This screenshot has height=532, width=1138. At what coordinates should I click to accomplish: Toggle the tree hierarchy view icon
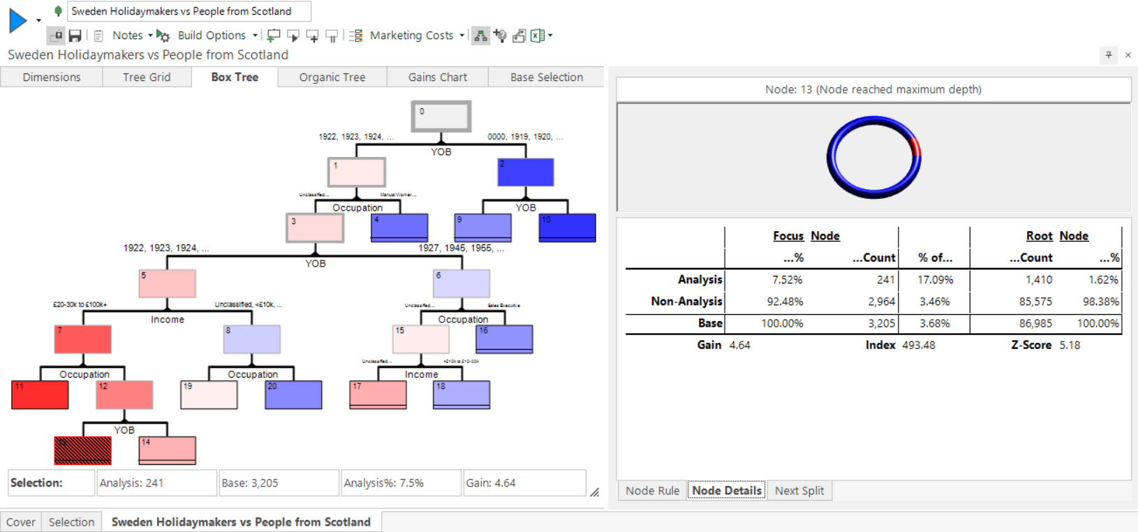click(480, 36)
